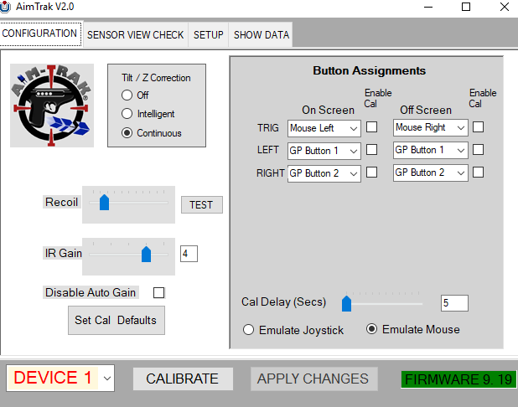The height and width of the screenshot is (407, 518).
Task: Click the Cal Delay slider handle
Action: click(x=346, y=303)
